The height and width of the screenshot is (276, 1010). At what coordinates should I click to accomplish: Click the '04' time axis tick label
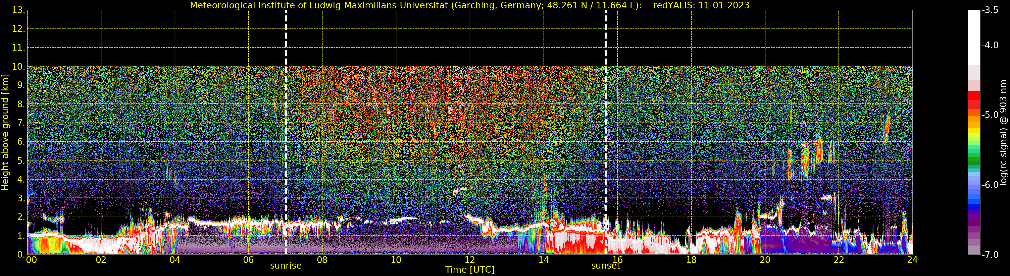(174, 260)
